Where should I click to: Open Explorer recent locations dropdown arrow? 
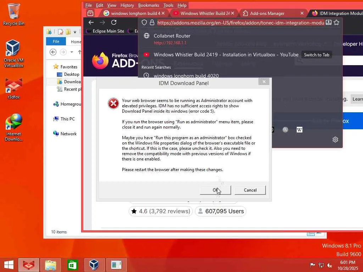72,52
